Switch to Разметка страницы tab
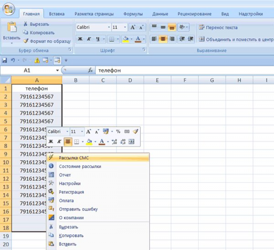Screen dimensions: 274x250 coord(94,14)
